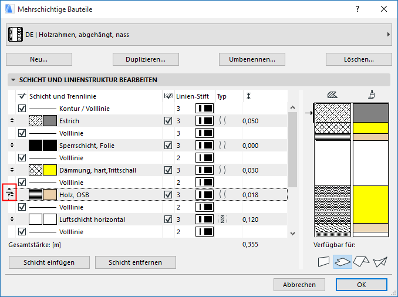Toggle end-line checkbox for Dämmung, hart,Trittschall
This screenshot has height=297, width=398.
pyautogui.click(x=168, y=170)
